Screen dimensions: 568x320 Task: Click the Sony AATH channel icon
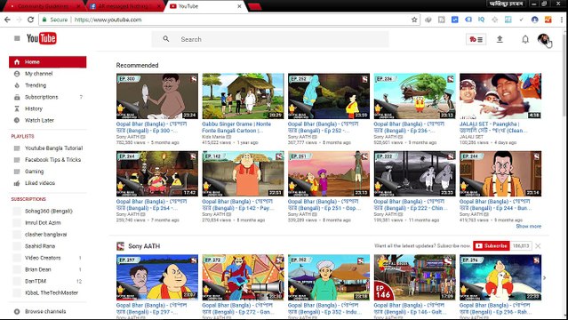tap(120, 246)
